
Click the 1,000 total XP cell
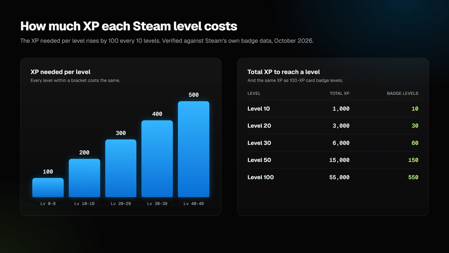tap(341, 109)
